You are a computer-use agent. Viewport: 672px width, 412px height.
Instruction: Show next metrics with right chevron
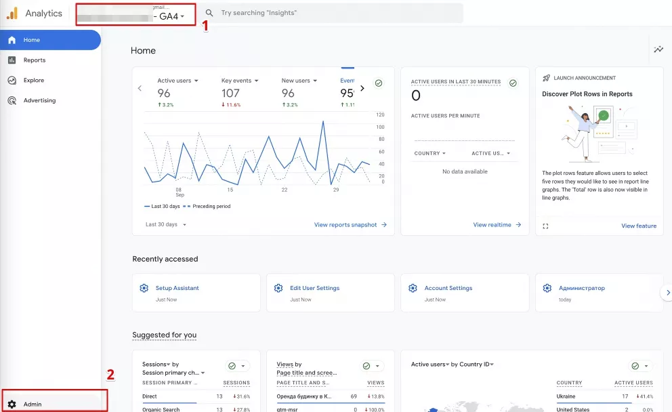(x=362, y=88)
